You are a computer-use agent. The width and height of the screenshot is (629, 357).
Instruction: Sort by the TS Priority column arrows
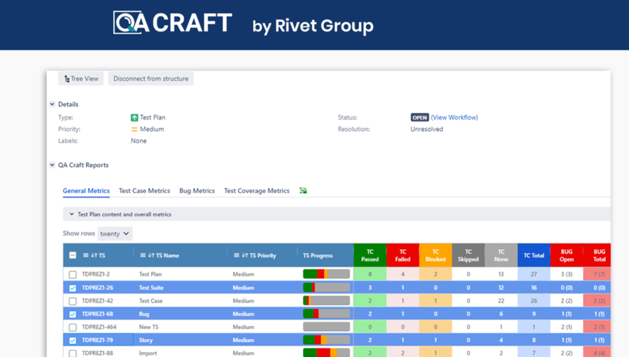click(x=245, y=256)
